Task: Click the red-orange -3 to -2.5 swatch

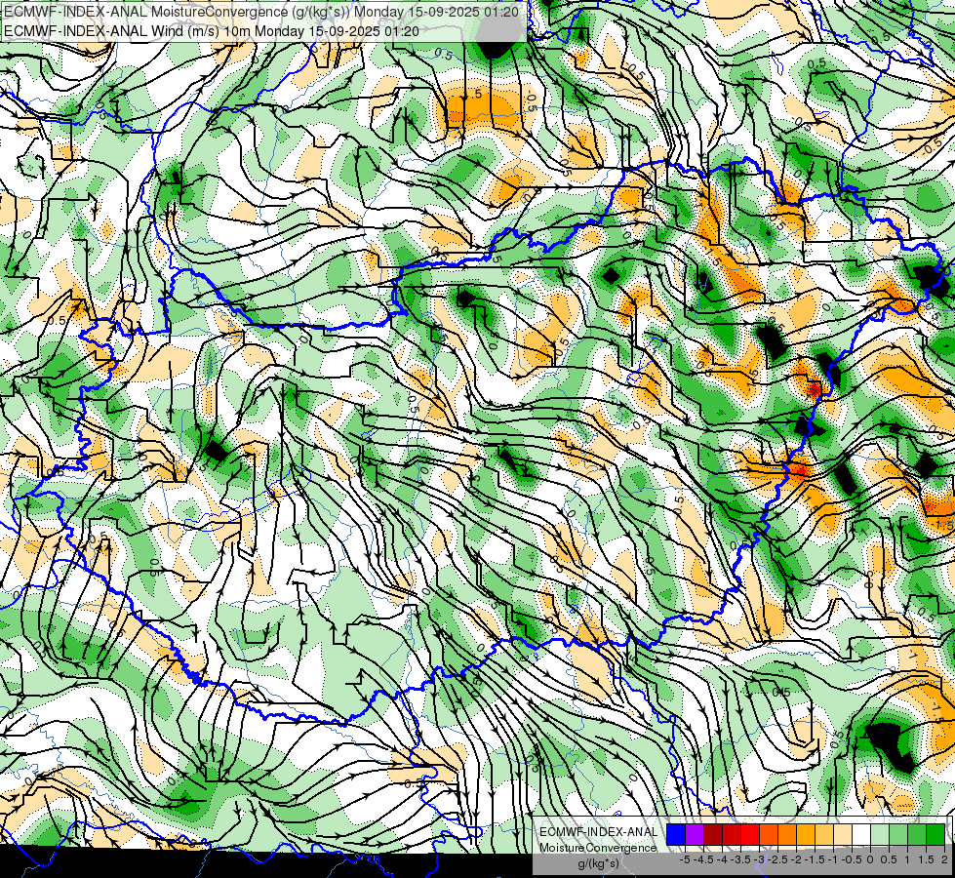Action: pyautogui.click(x=769, y=835)
